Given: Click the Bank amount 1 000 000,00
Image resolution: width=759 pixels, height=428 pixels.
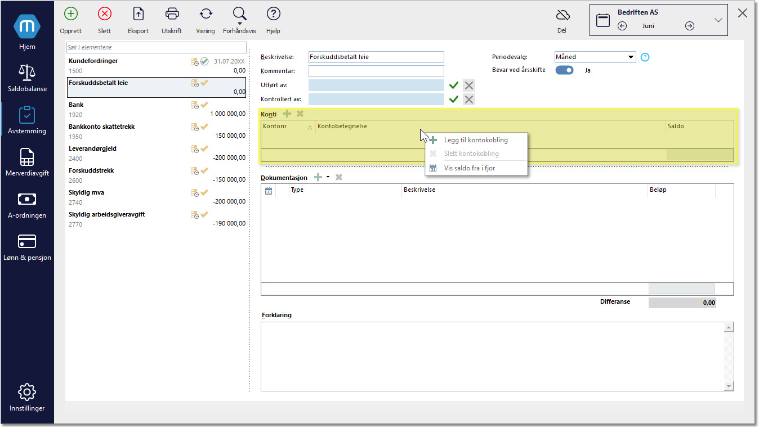Looking at the screenshot, I should pos(227,114).
